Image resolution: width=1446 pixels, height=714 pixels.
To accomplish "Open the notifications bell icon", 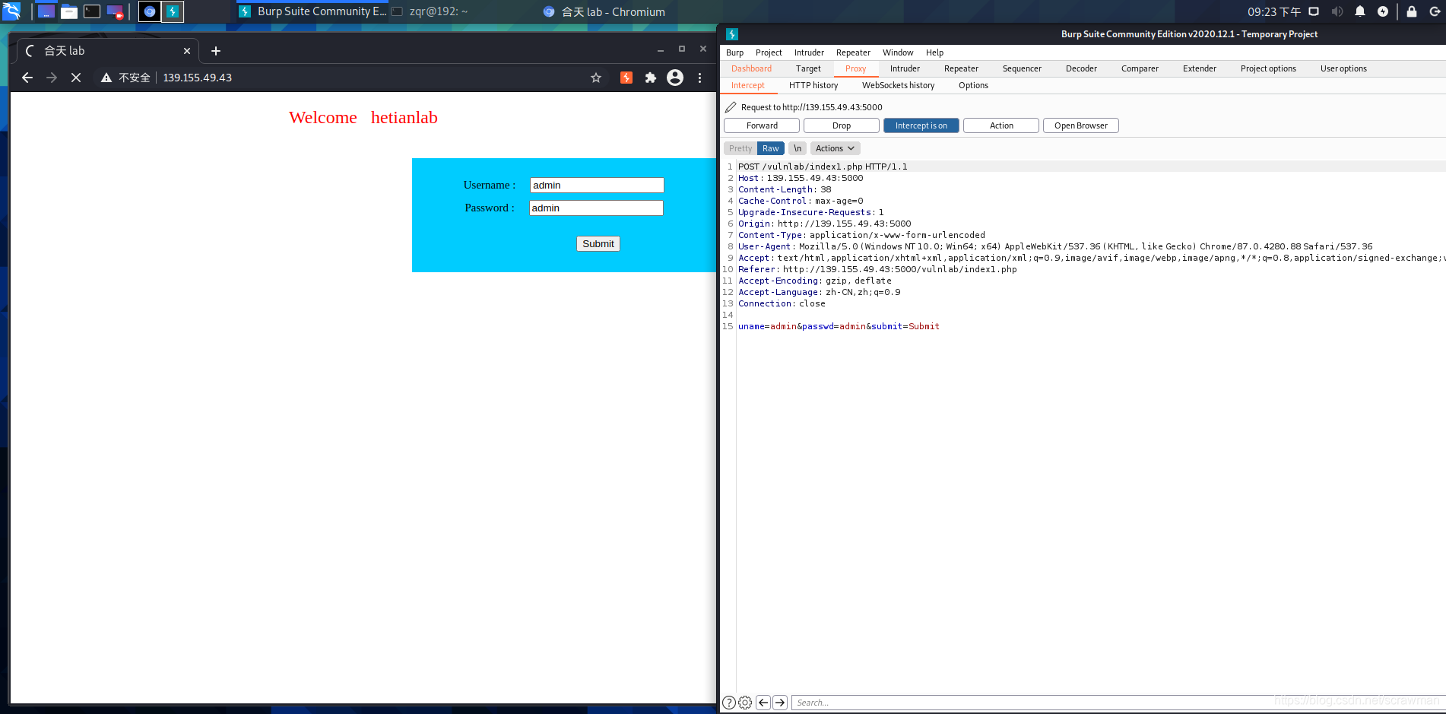I will (1360, 11).
